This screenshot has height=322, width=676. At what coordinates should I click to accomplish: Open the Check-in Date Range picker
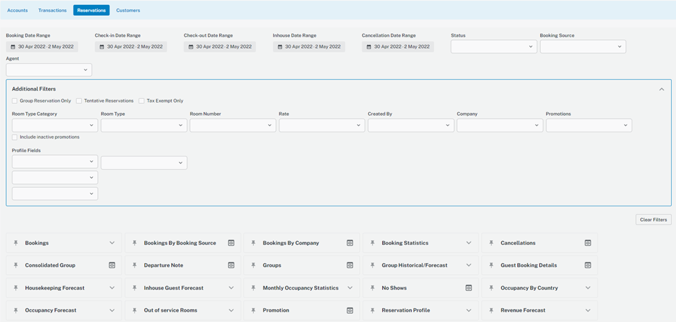(131, 46)
